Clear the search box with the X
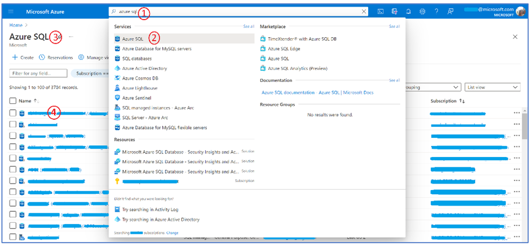 (x=364, y=12)
